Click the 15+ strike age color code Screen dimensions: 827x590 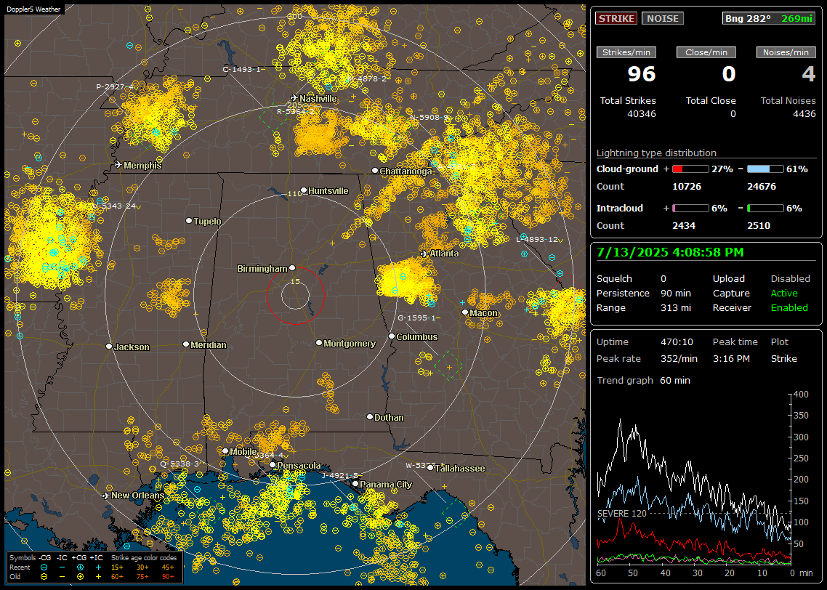tap(117, 567)
